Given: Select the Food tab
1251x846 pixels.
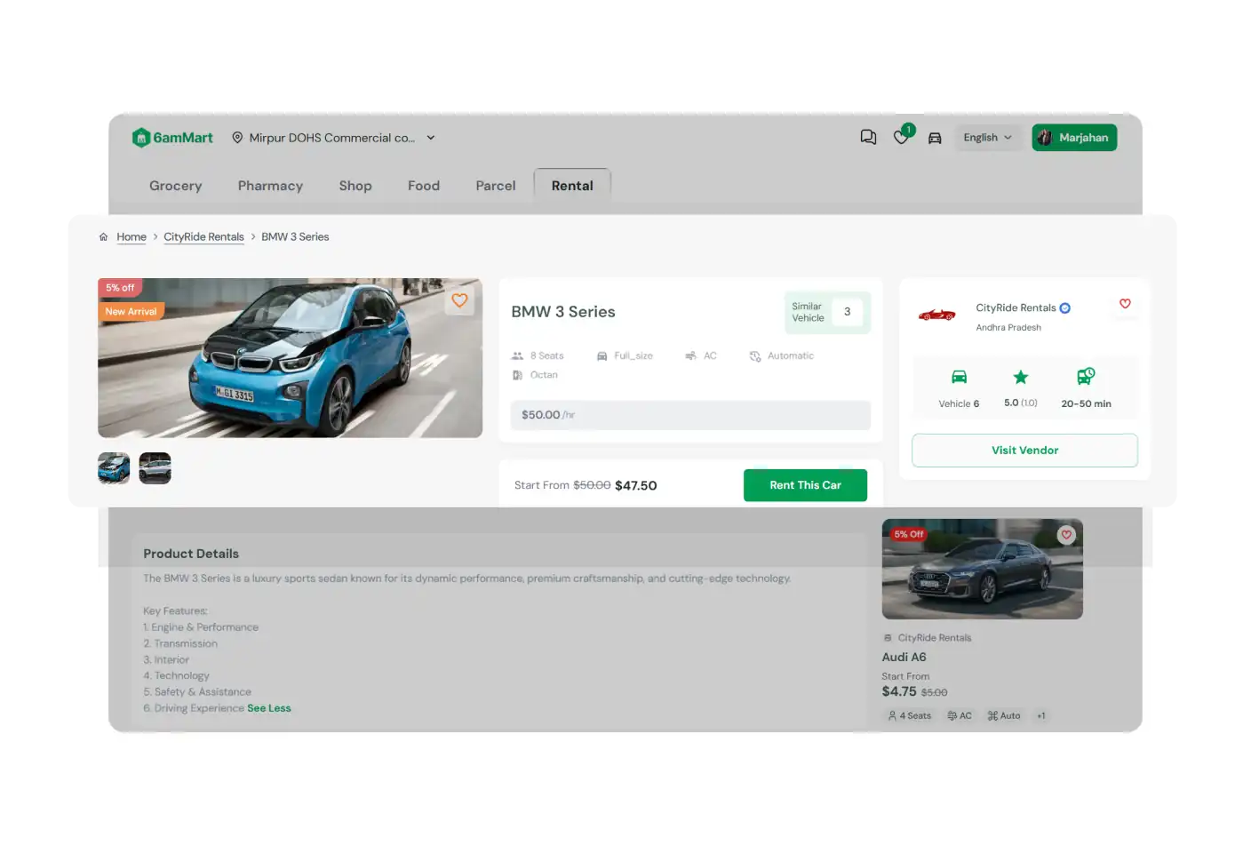Looking at the screenshot, I should coord(424,186).
